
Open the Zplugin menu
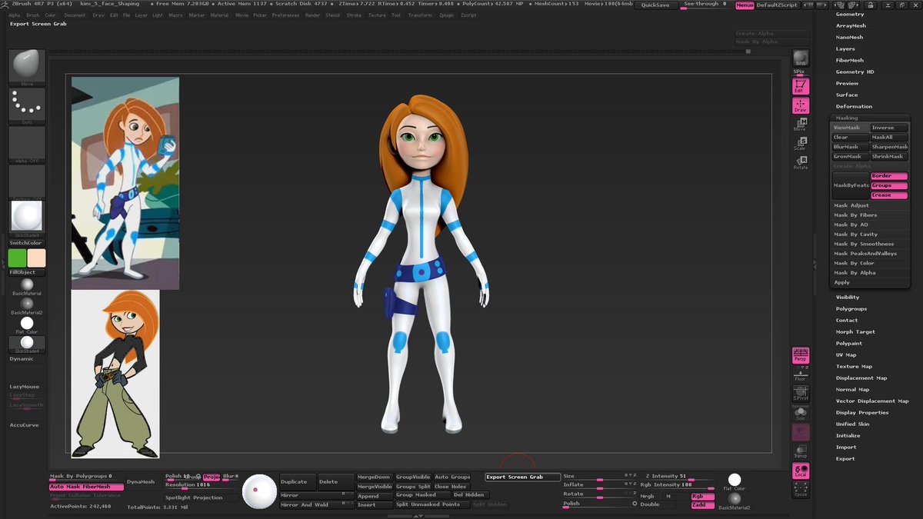pos(446,15)
